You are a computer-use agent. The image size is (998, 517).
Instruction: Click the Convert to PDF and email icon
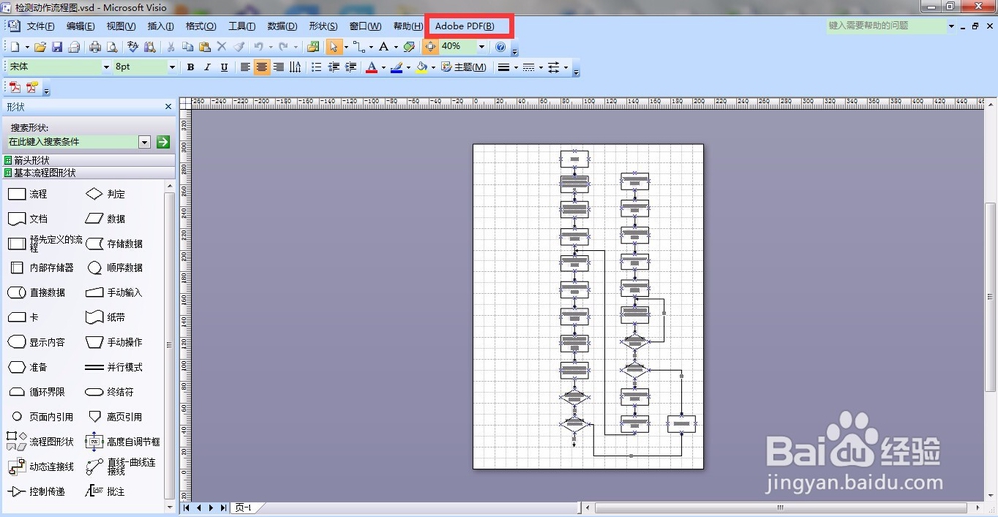(x=32, y=87)
